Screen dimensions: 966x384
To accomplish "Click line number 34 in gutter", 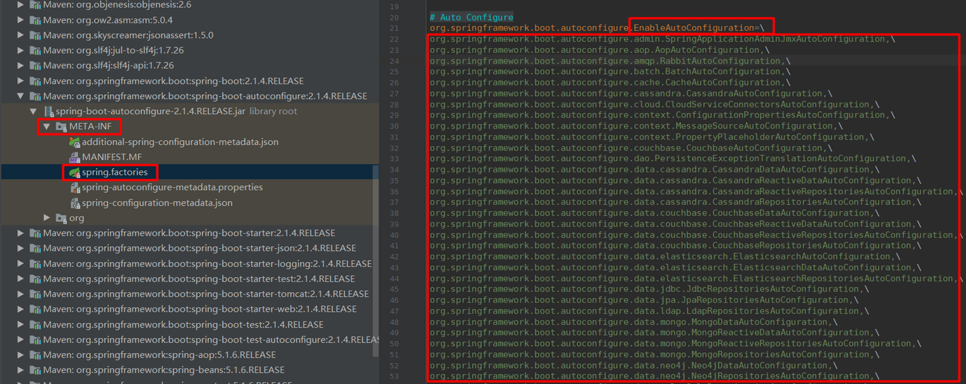I will (394, 170).
